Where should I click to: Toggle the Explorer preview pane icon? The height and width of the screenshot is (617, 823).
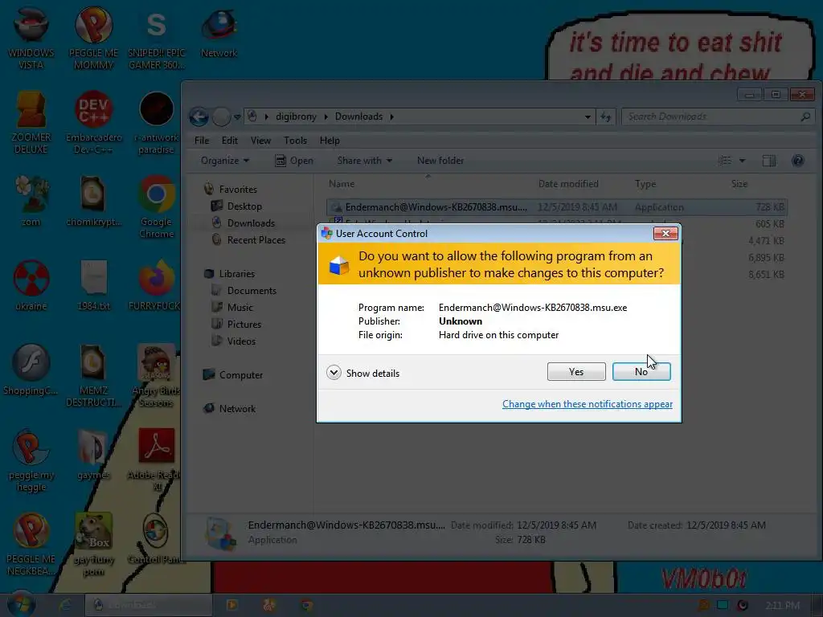pos(769,161)
